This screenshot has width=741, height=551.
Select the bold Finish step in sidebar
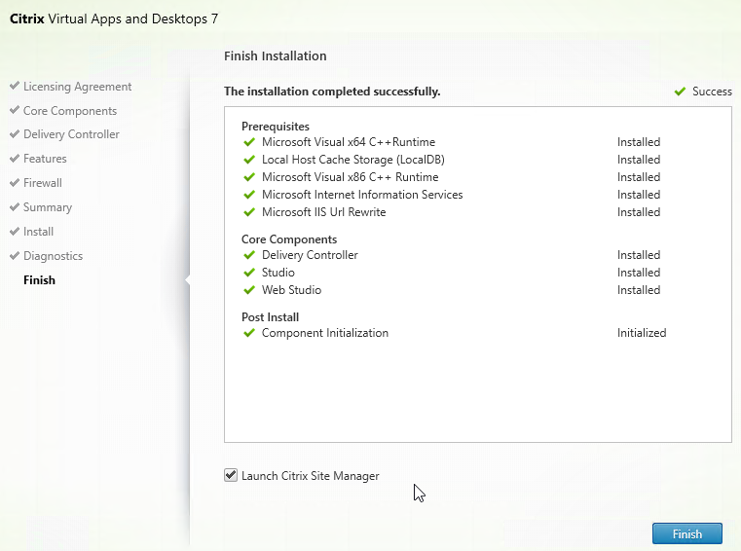point(39,280)
